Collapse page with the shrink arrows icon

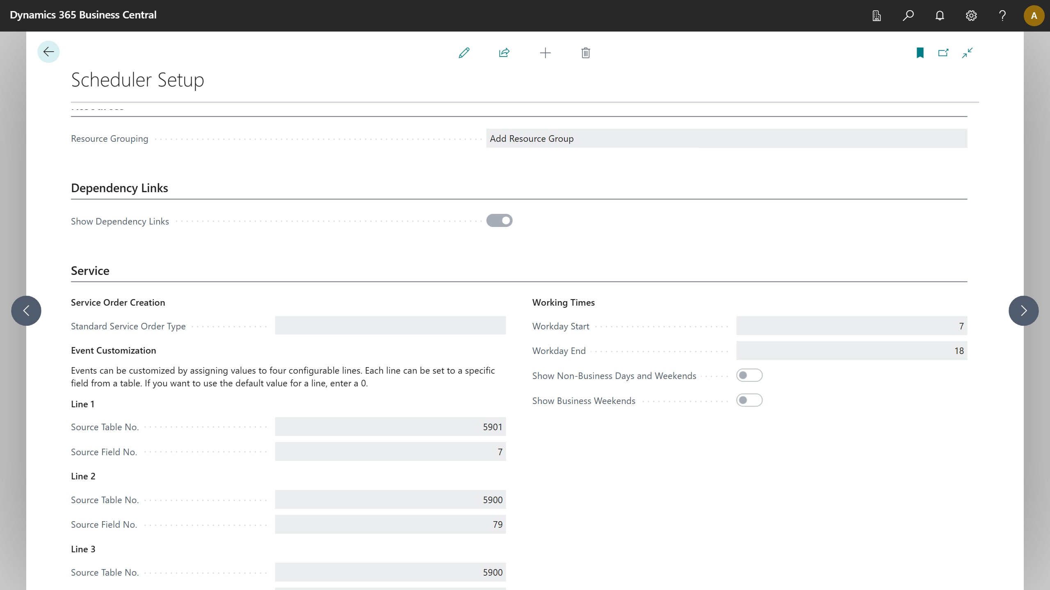967,53
